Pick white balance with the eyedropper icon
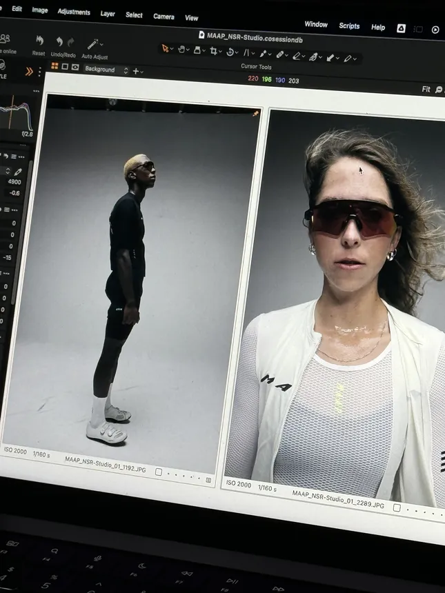The height and width of the screenshot is (593, 445). point(18,172)
